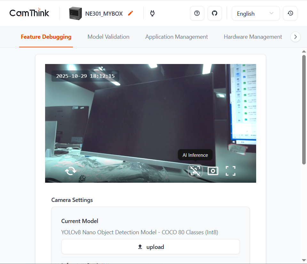Go to the Hardware Management tab

tap(253, 37)
